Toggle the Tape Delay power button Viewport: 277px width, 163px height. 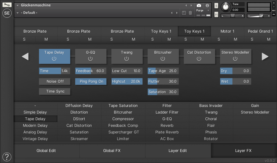pyautogui.click(x=54, y=59)
